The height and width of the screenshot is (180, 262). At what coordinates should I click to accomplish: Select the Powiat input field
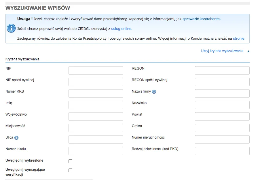click(222, 116)
